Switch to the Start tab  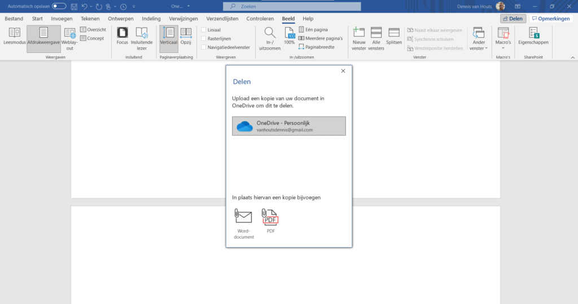37,19
